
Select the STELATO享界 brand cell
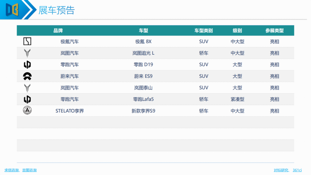pyautogui.click(x=70, y=111)
